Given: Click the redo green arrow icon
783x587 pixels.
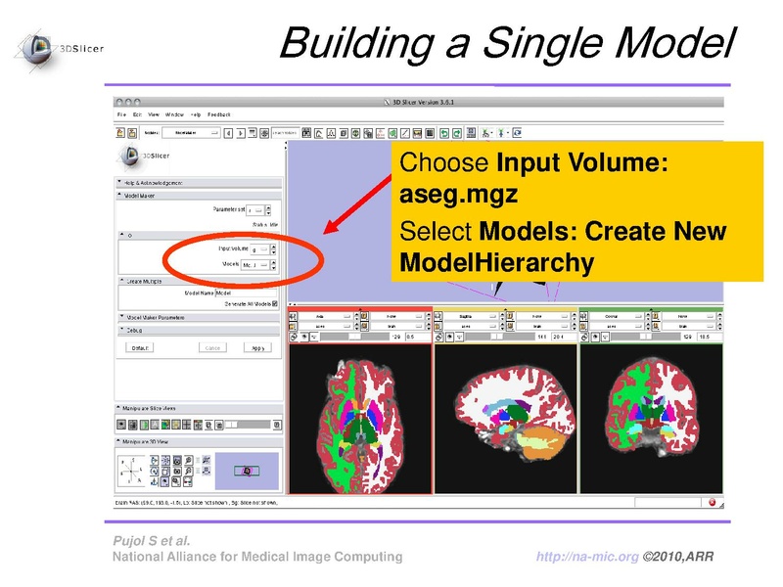Looking at the screenshot, I should pyautogui.click(x=457, y=133).
